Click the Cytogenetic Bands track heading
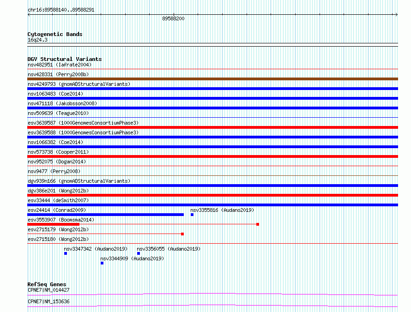Viewport: 411px width, 312px height. [55, 34]
